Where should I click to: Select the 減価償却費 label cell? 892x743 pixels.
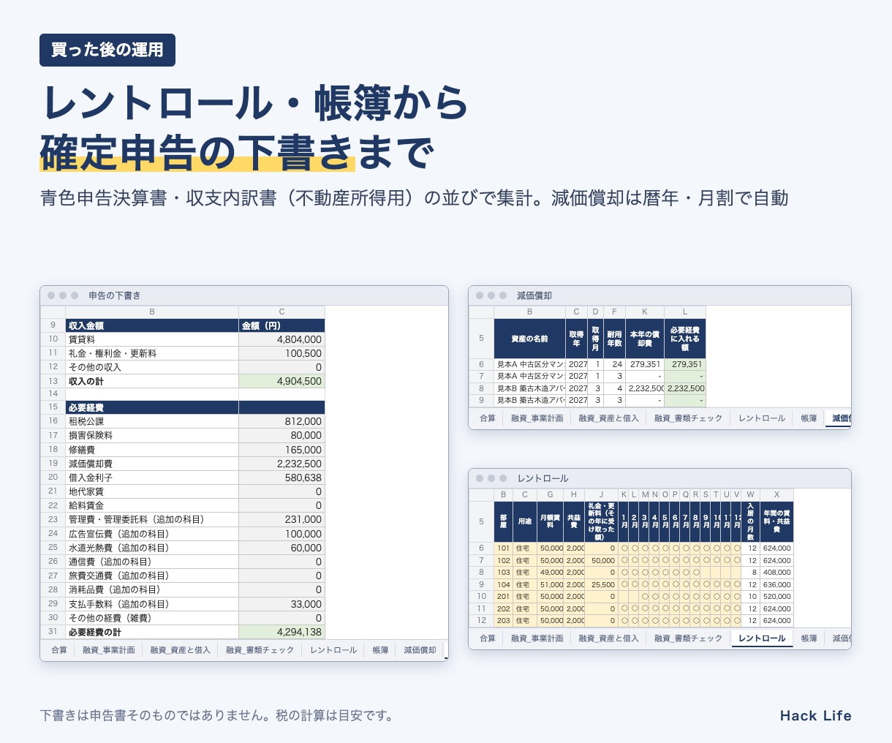click(x=152, y=464)
